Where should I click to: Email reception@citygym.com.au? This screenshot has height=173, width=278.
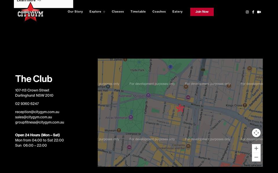(37, 112)
